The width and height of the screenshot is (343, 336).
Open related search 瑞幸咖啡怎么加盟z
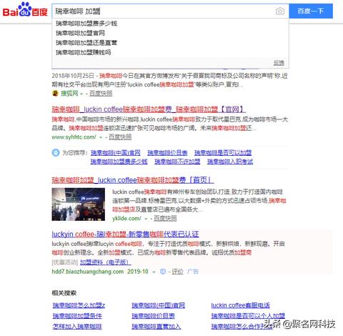click(79, 305)
